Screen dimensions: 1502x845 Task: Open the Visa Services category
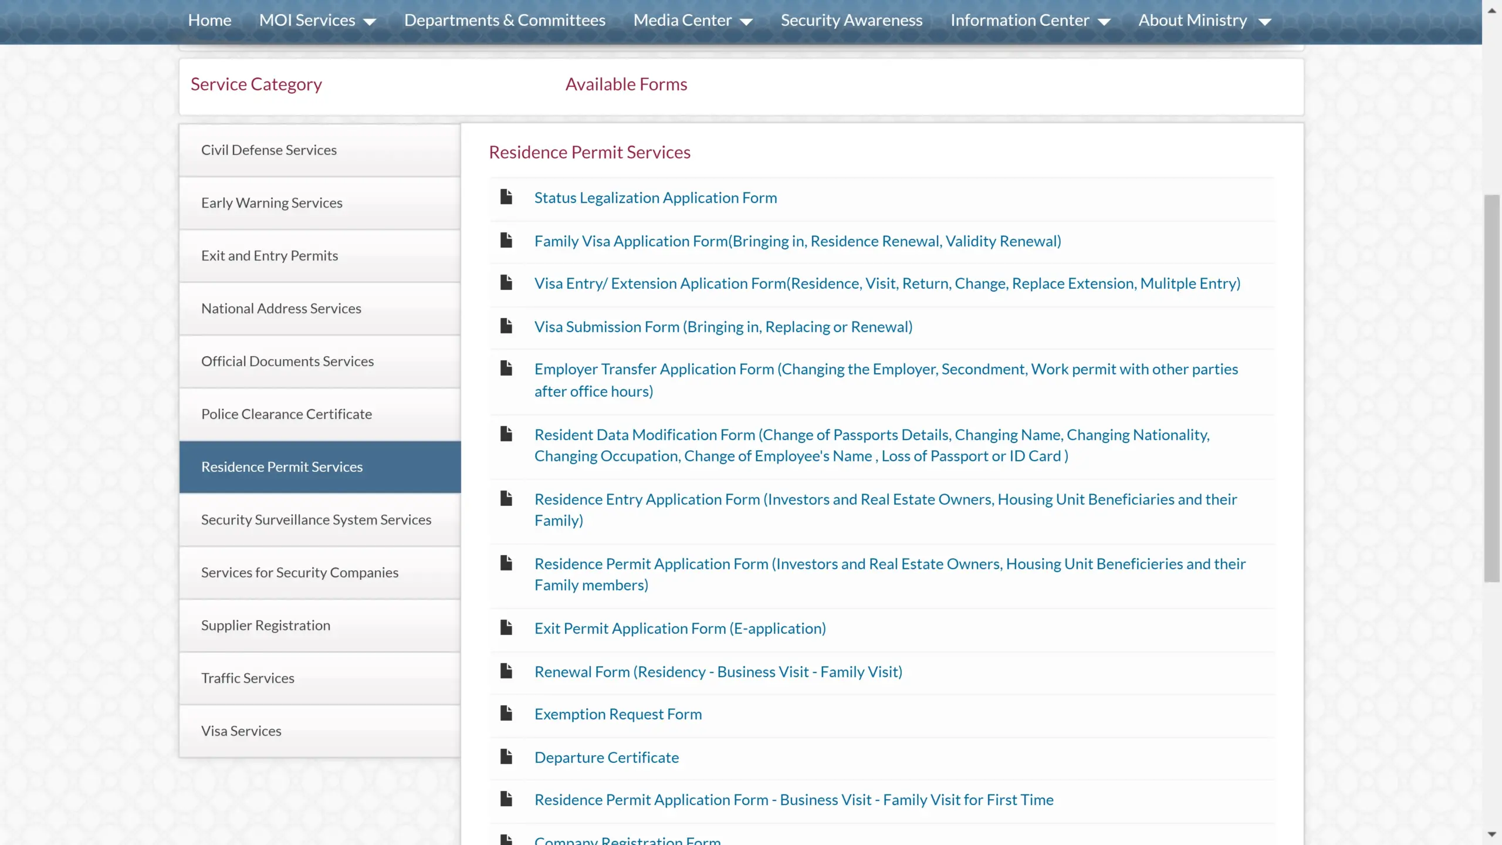[x=241, y=729]
